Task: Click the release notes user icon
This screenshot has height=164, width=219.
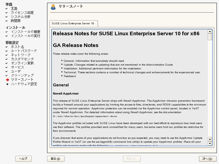Action: (x=53, y=7)
